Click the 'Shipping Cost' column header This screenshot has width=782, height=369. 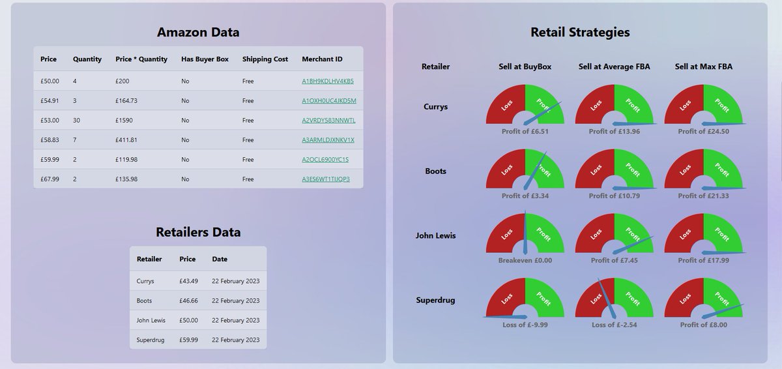pos(265,59)
